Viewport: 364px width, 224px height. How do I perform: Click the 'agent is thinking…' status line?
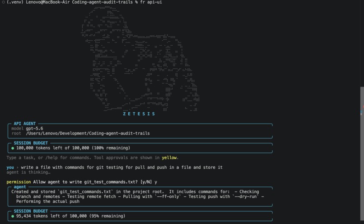28,172
